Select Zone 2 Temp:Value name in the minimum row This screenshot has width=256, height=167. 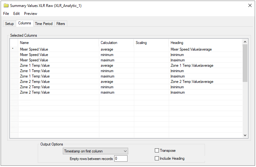35,87
